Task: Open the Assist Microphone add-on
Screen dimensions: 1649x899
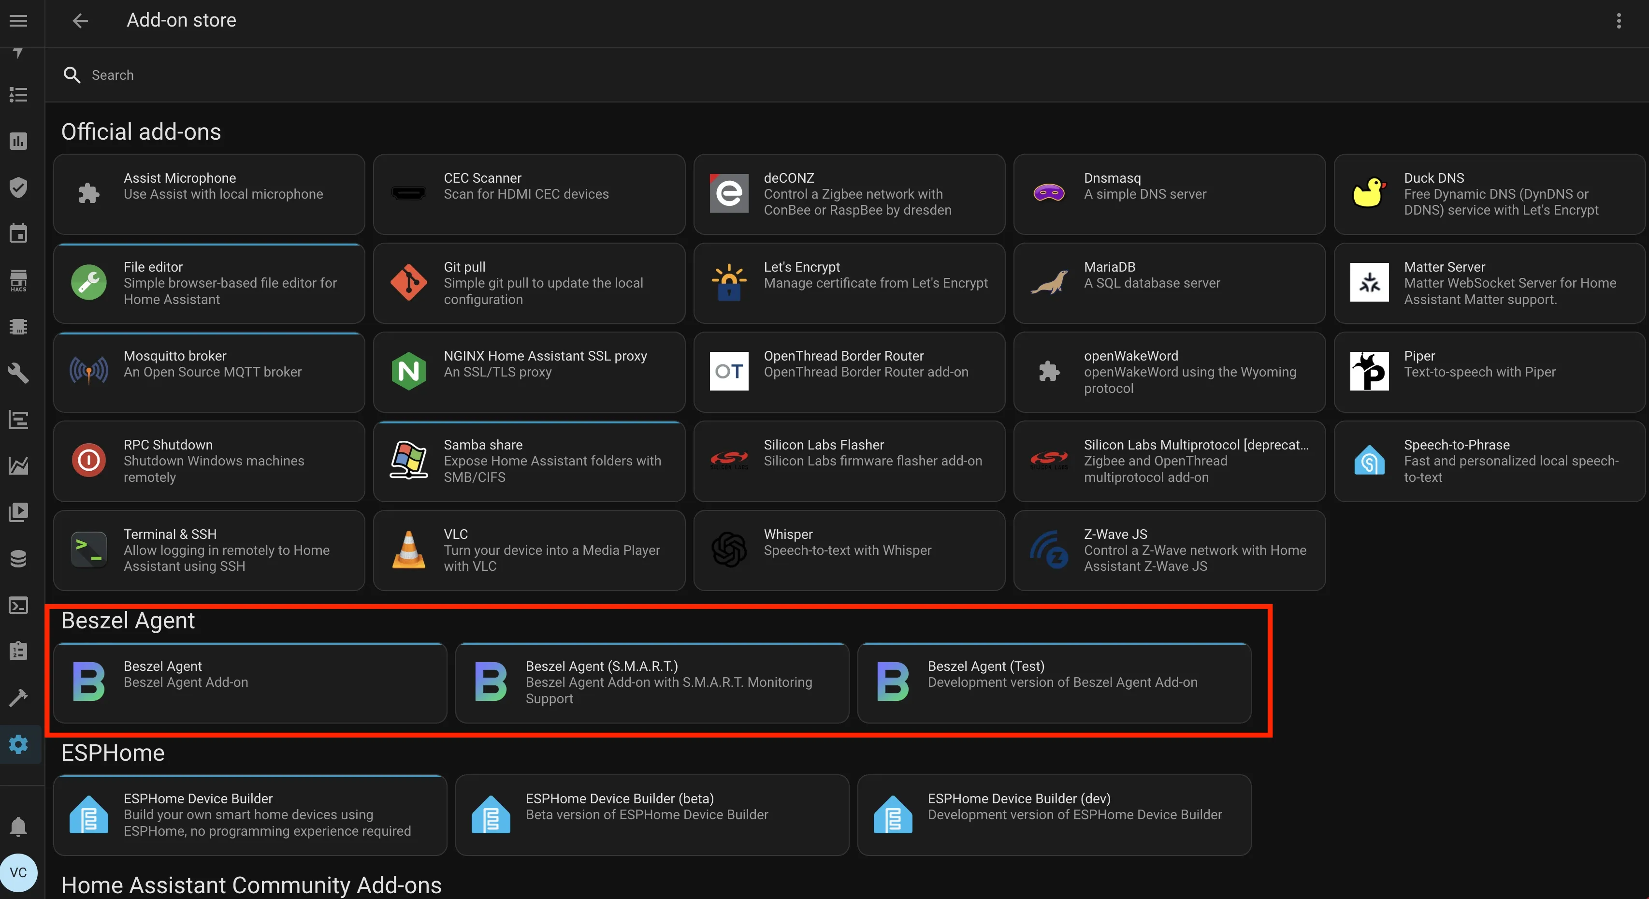Action: (209, 194)
